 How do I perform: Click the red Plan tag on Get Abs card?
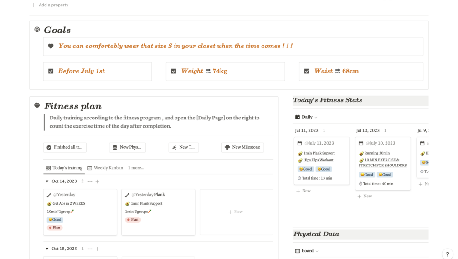click(x=55, y=228)
